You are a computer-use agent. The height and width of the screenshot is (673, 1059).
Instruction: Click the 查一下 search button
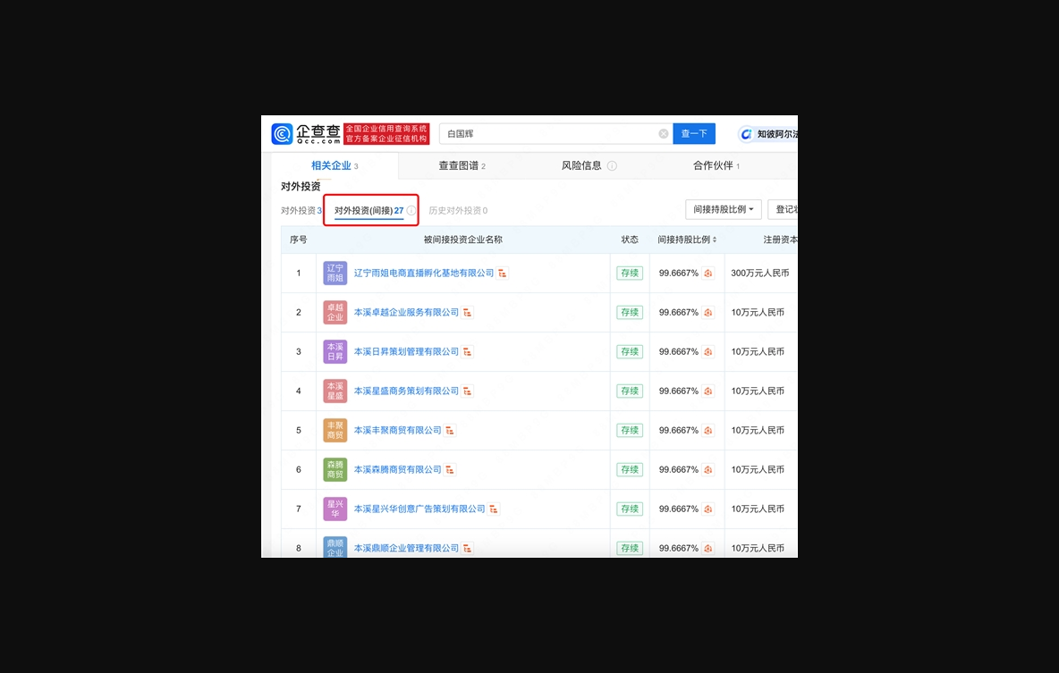pos(694,132)
